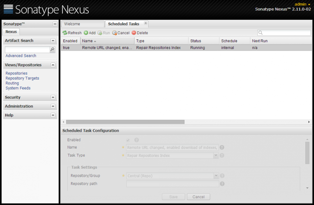
Task: Open the Repository/Group dropdown
Action: [216, 176]
